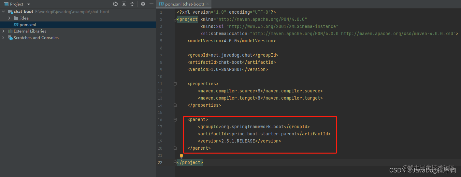This screenshot has height=177, width=461.
Task: Collapse the chat-boot project root node
Action: [4, 12]
